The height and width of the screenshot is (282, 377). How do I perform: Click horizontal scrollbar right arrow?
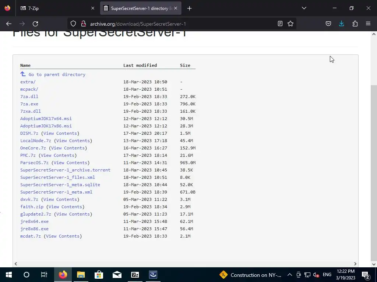pos(355,264)
